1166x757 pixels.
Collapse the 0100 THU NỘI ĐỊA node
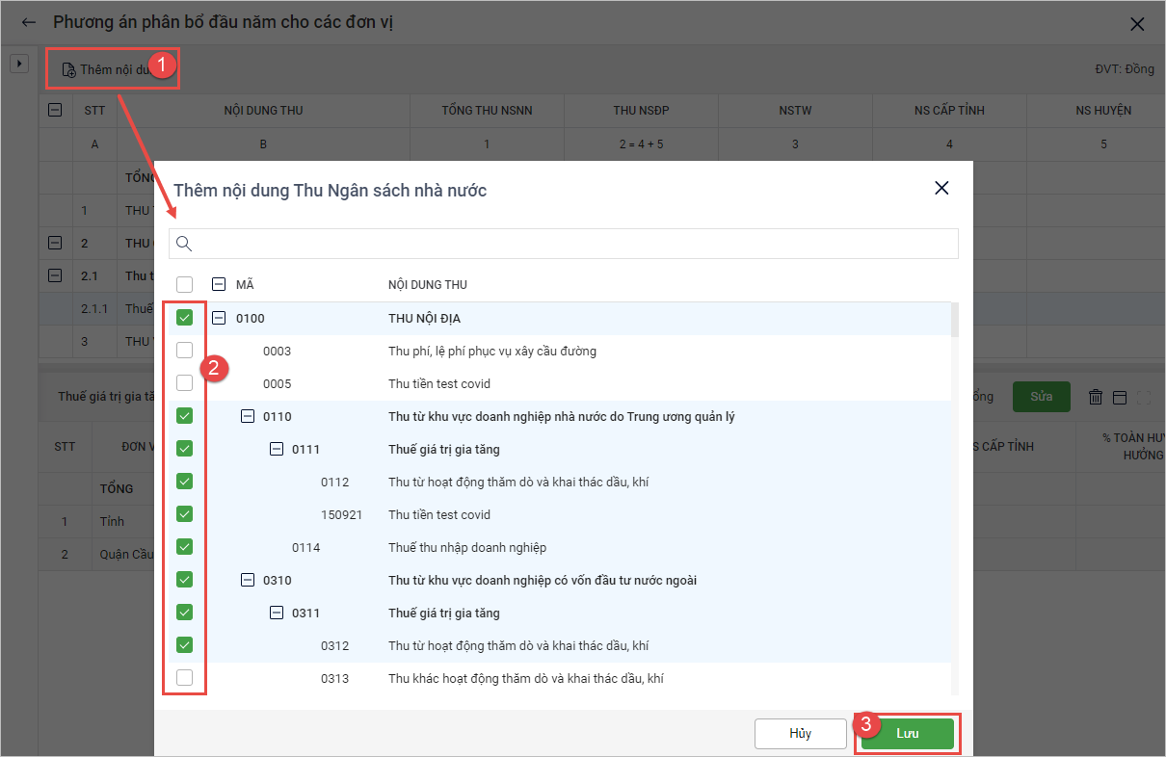point(219,318)
